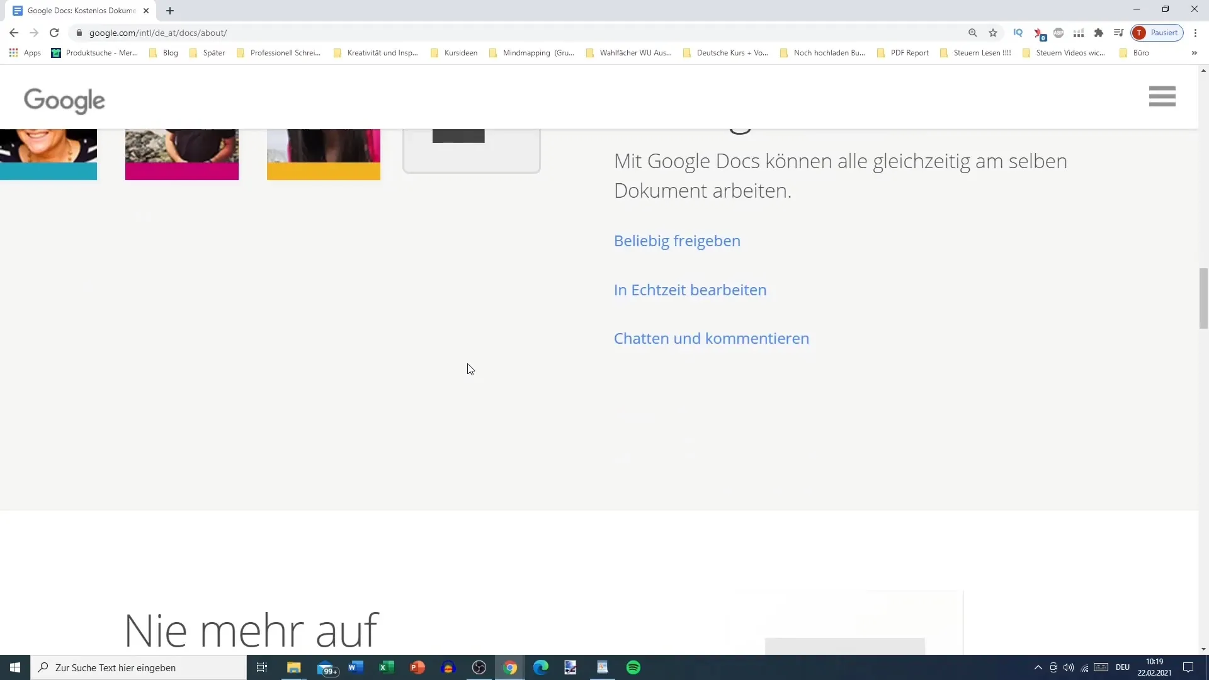Launch Word from the taskbar

pos(356,667)
